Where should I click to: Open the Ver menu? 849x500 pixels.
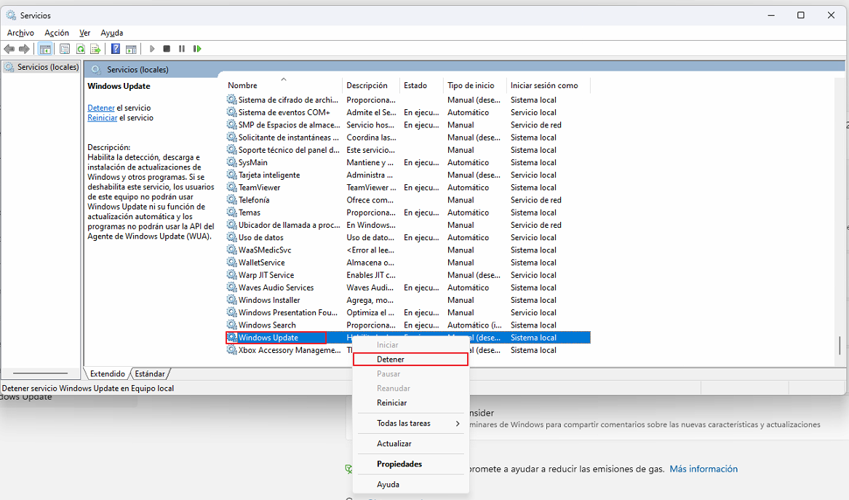pos(84,33)
